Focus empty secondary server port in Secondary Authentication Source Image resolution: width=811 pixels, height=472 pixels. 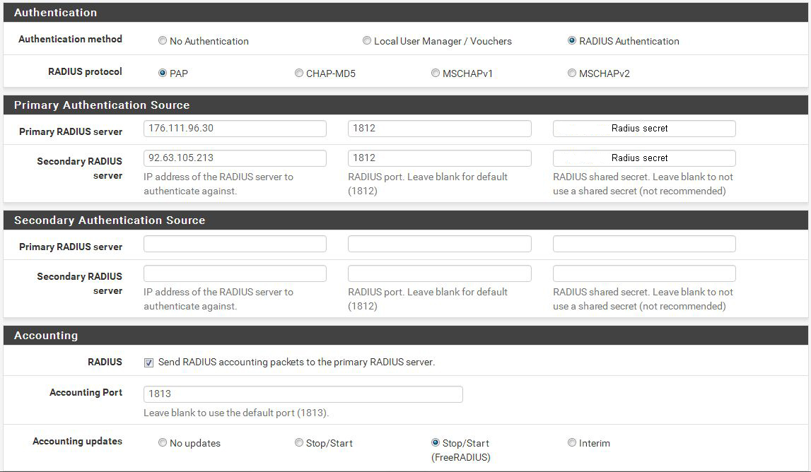pos(439,273)
